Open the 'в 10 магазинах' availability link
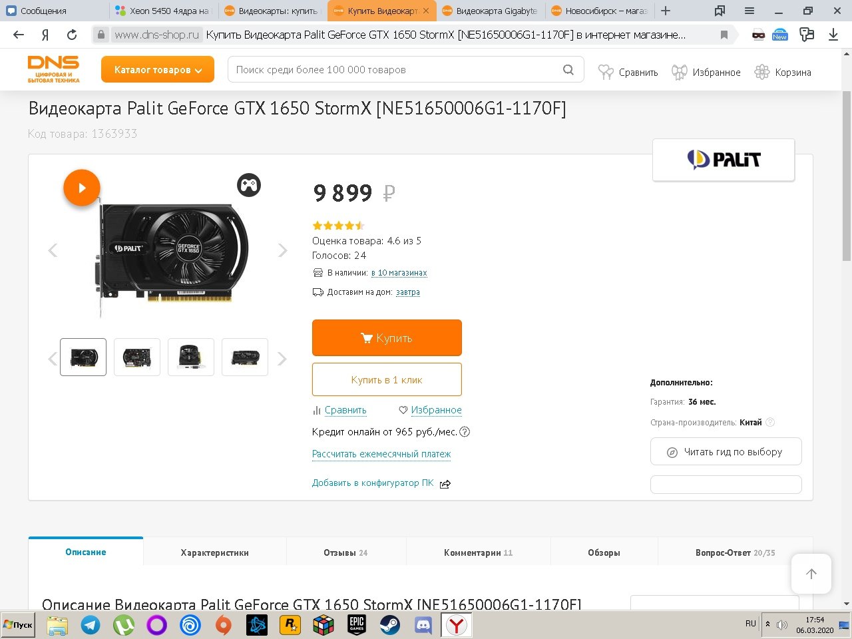The width and height of the screenshot is (852, 639). pyautogui.click(x=399, y=273)
